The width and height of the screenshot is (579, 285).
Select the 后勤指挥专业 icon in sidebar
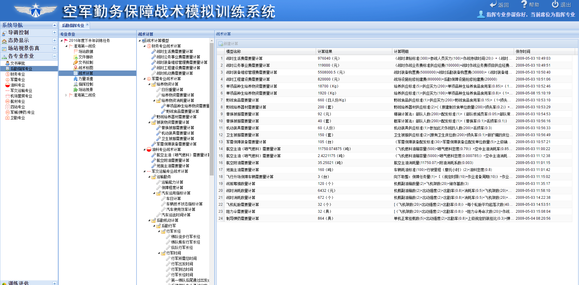pos(8,69)
